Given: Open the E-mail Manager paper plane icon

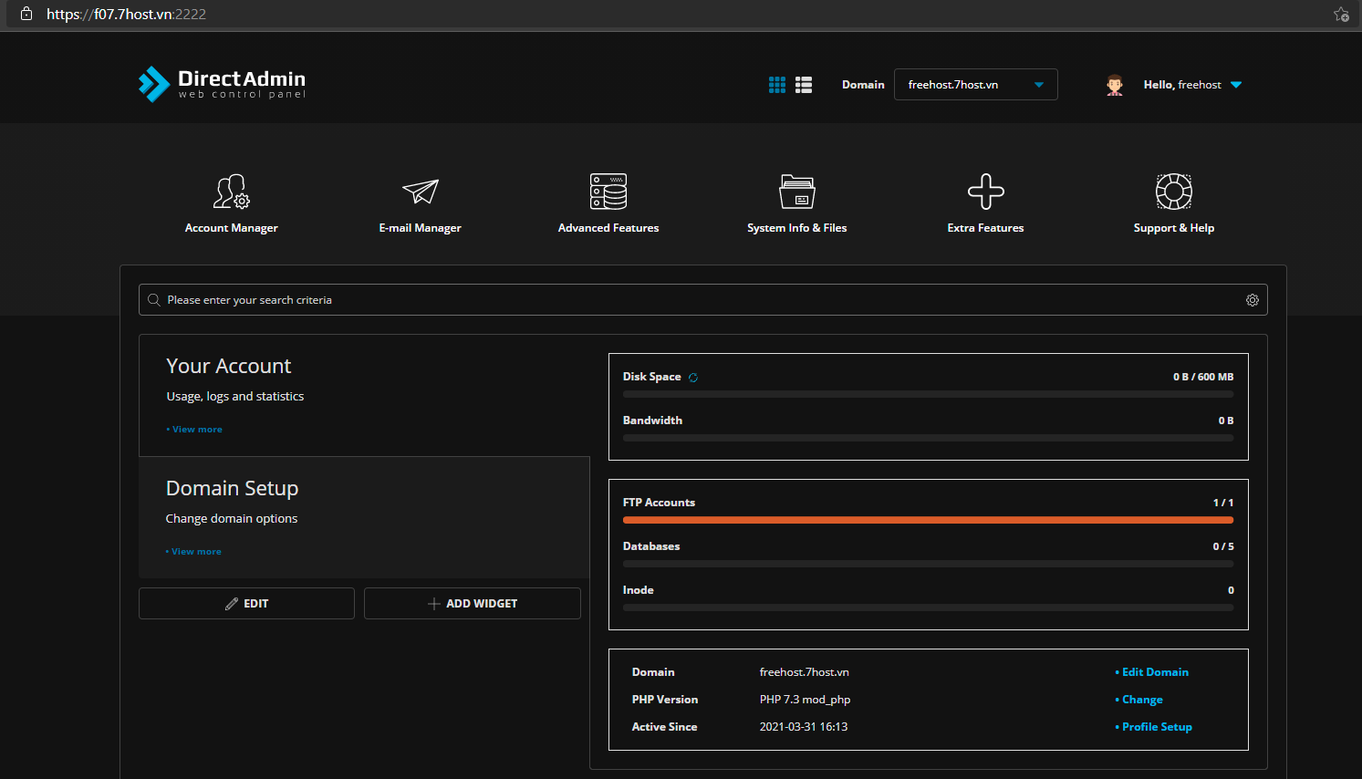Looking at the screenshot, I should tap(421, 192).
